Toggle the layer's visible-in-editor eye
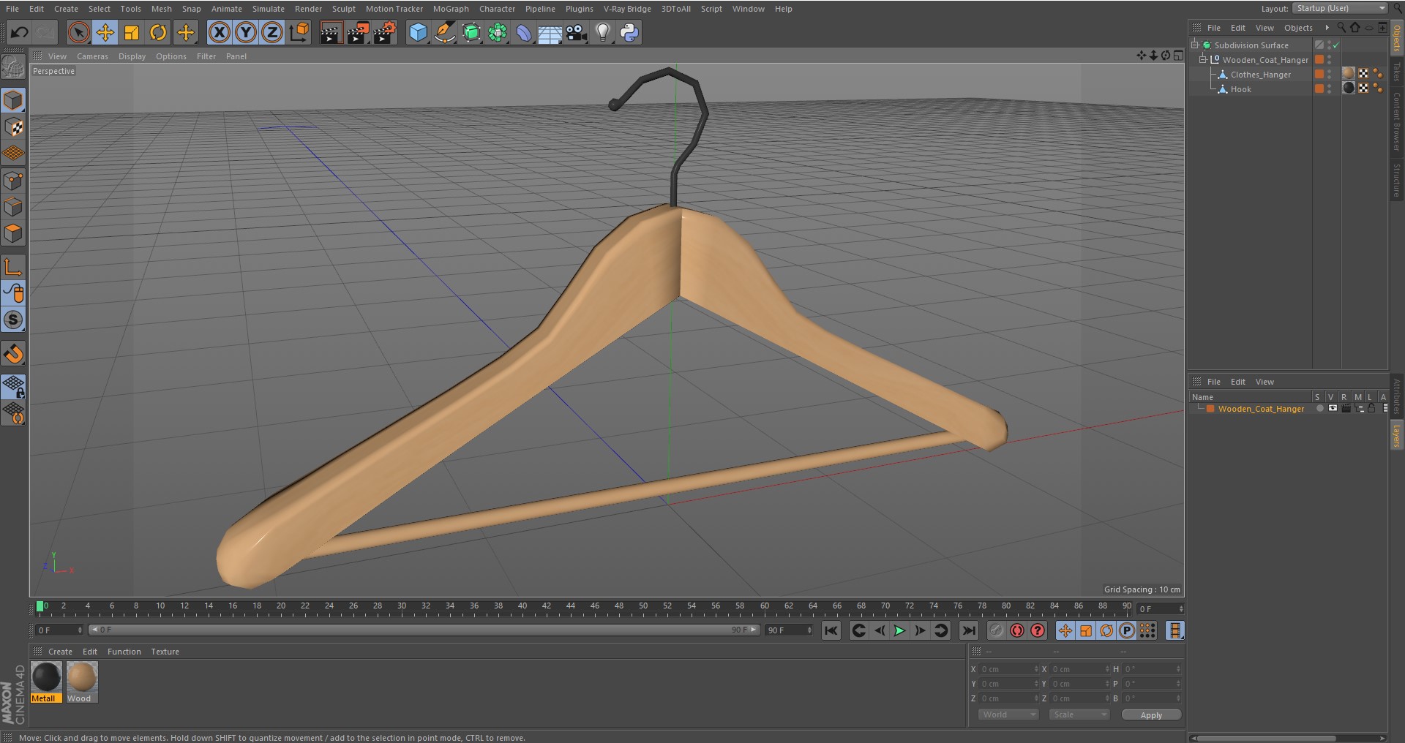 point(1333,409)
